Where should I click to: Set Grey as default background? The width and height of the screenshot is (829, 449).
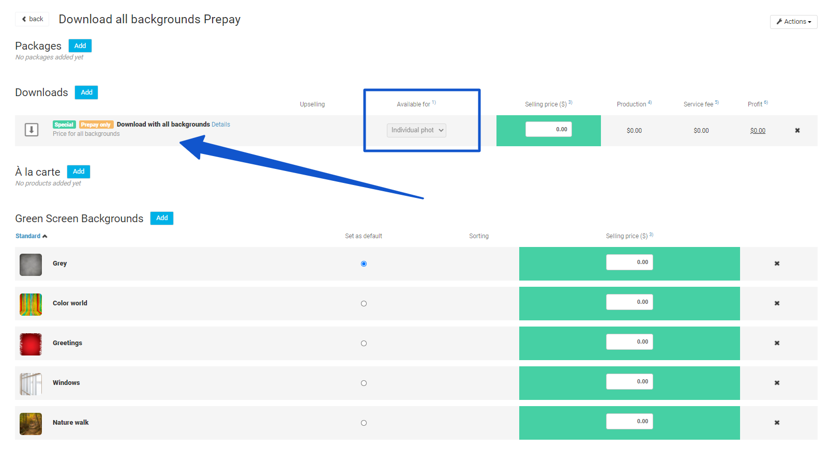tap(364, 264)
